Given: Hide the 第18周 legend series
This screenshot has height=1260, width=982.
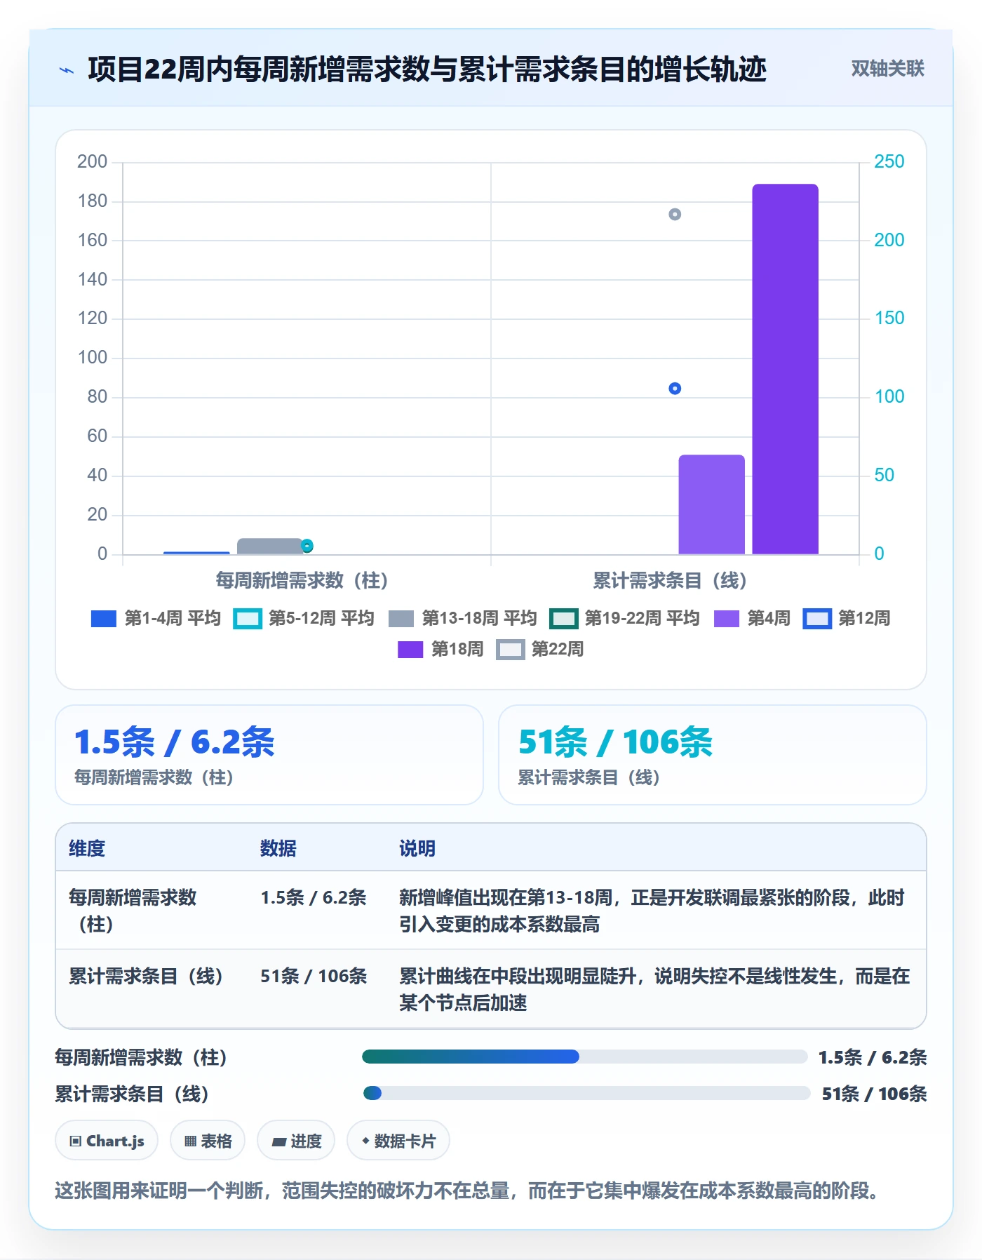Looking at the screenshot, I should [x=440, y=649].
